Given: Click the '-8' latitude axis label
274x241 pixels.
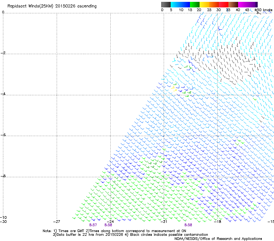Looking at the screenshot, I should [3, 176].
